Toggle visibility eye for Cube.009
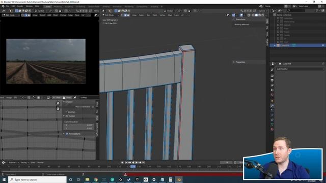Screen dimensions: 326x183 point(323,45)
